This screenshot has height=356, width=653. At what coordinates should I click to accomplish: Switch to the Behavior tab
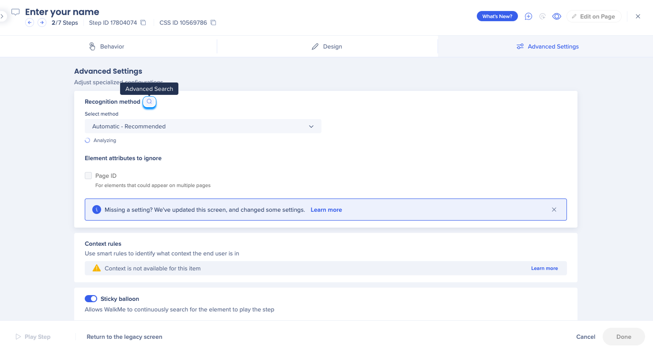point(107,46)
